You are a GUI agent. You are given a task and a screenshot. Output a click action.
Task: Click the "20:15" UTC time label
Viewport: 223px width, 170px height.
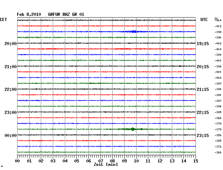203,67
